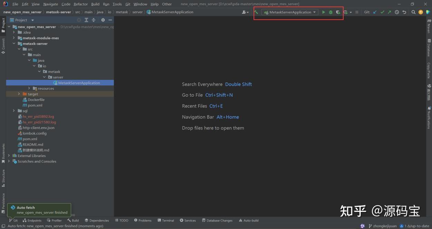Expand the sql folder

coord(14,111)
